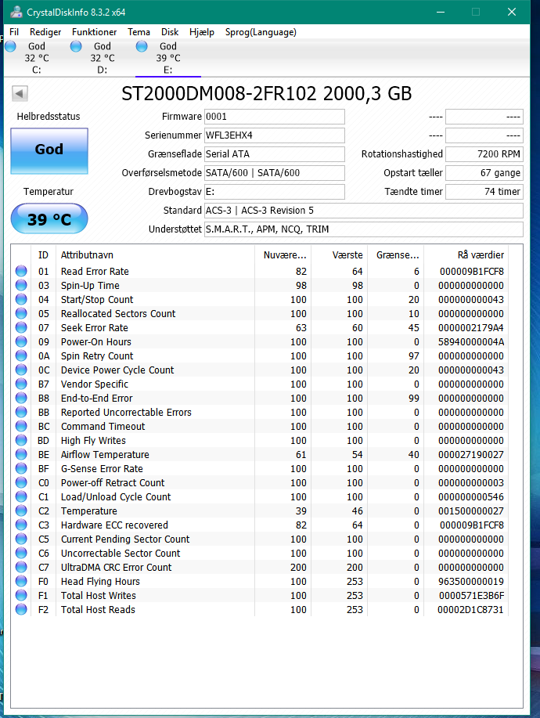Open the Fil menu
This screenshot has width=540, height=718.
(14, 32)
